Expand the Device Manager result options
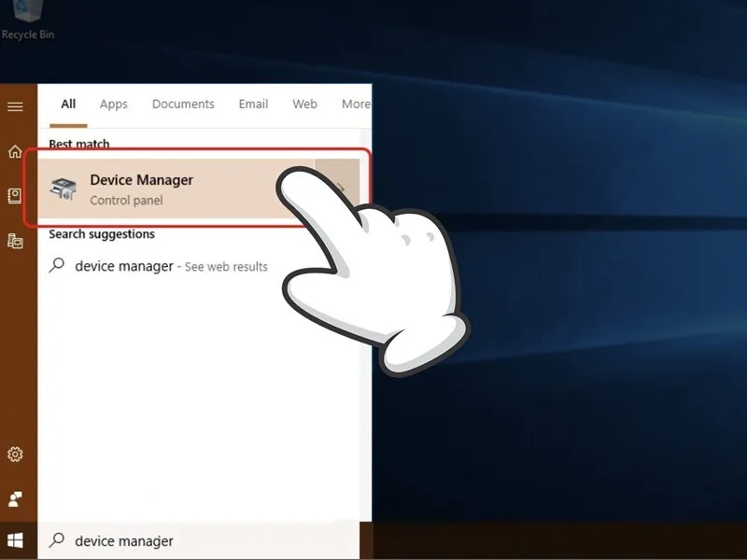Screen dimensions: 747x560 (x=342, y=188)
